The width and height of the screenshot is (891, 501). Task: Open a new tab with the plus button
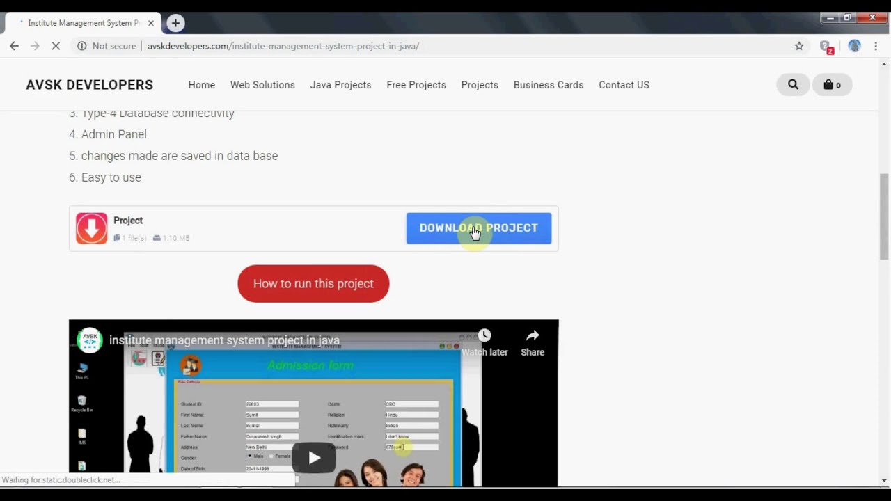[x=175, y=23]
